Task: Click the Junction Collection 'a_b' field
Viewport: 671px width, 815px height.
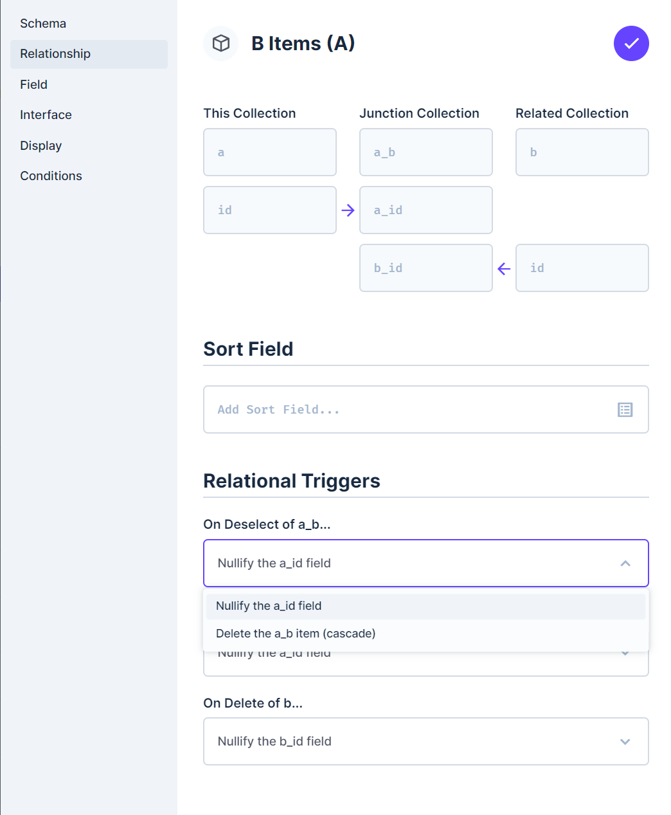Action: 426,152
